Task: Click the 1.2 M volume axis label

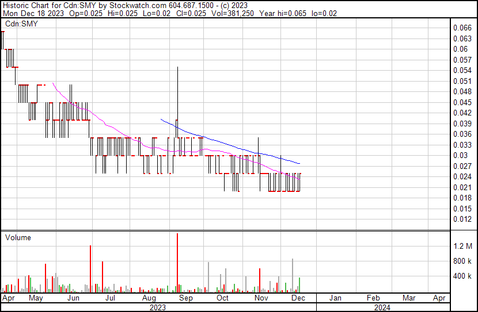Action: [x=462, y=246]
